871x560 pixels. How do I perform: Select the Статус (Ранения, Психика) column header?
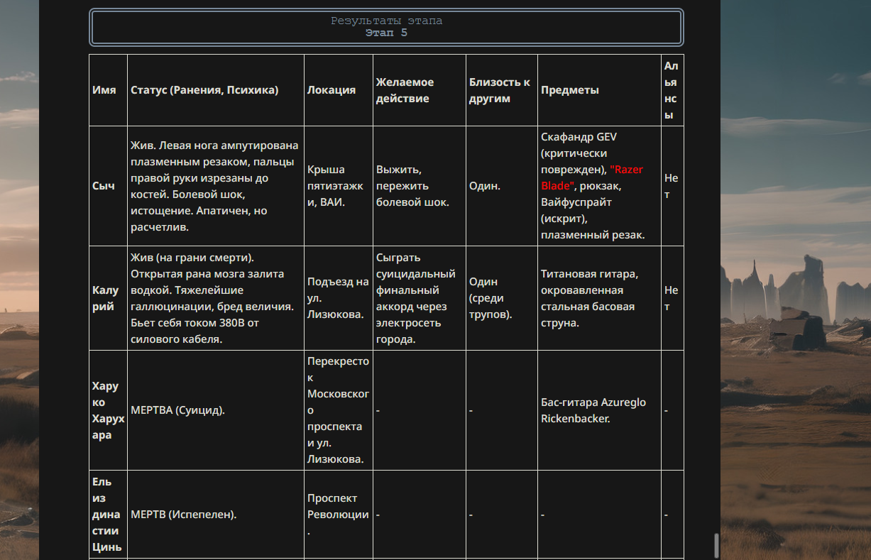pyautogui.click(x=216, y=90)
